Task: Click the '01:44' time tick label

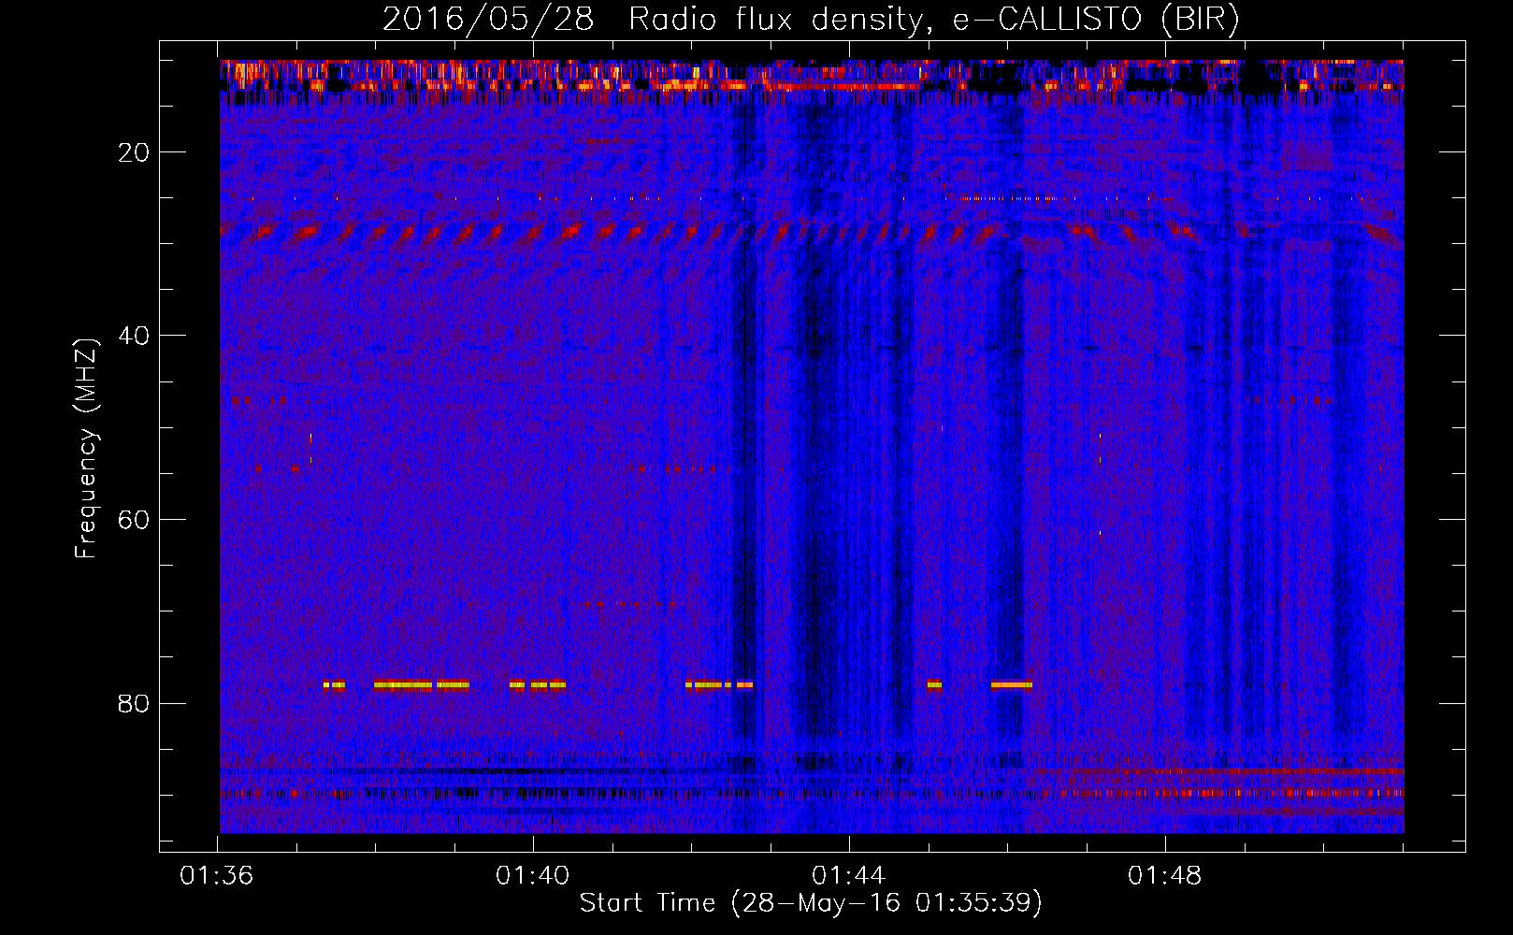Action: click(849, 875)
